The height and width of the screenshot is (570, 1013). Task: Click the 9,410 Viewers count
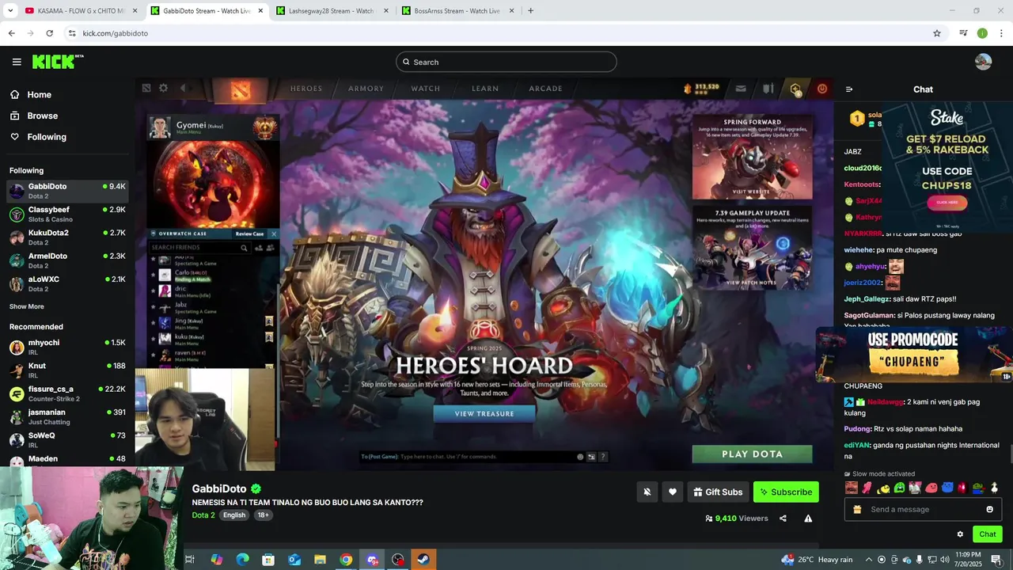click(736, 519)
